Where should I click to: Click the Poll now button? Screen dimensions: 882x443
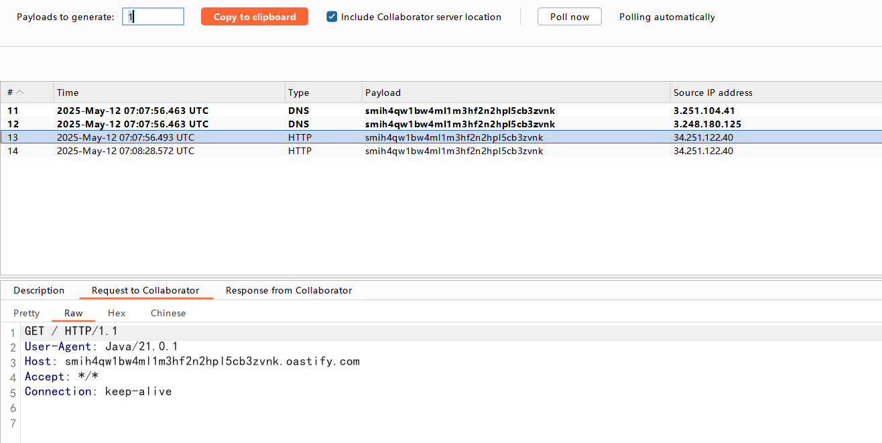click(569, 17)
